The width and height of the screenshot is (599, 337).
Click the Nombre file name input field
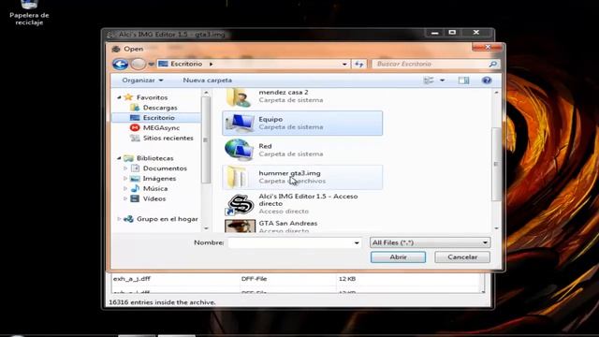290,242
